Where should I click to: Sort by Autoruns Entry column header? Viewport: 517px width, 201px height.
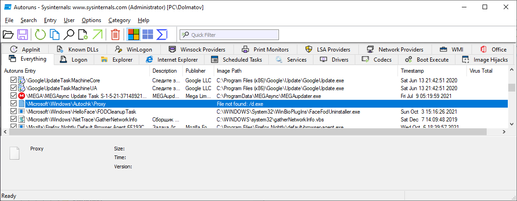(x=76, y=71)
